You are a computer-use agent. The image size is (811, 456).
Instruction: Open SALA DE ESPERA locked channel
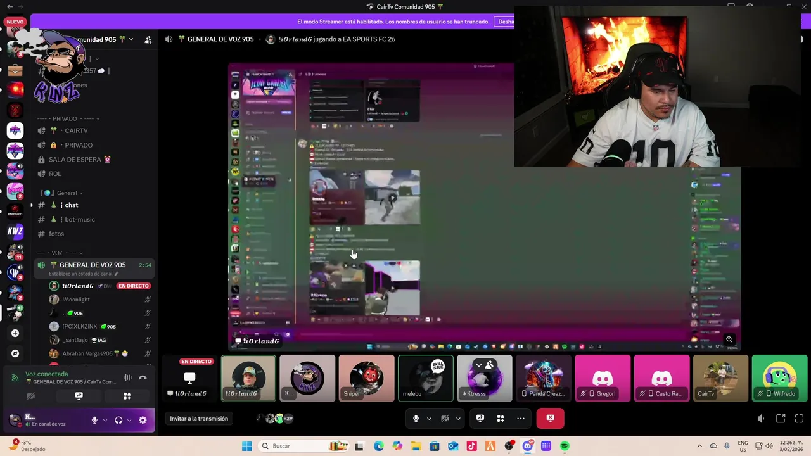(x=94, y=160)
